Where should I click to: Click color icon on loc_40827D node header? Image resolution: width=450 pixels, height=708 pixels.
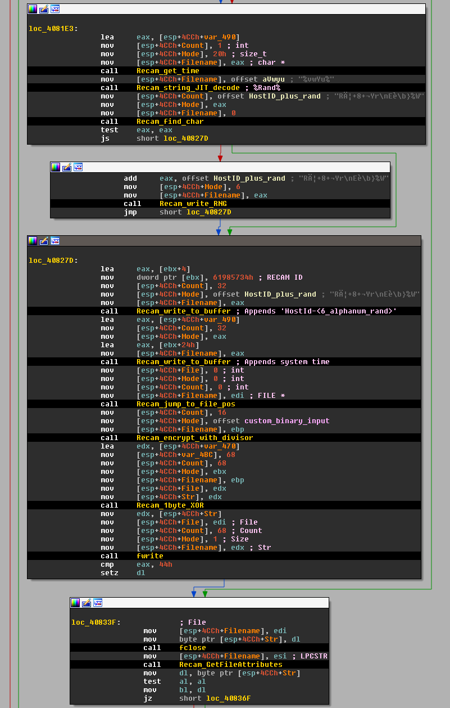33,241
